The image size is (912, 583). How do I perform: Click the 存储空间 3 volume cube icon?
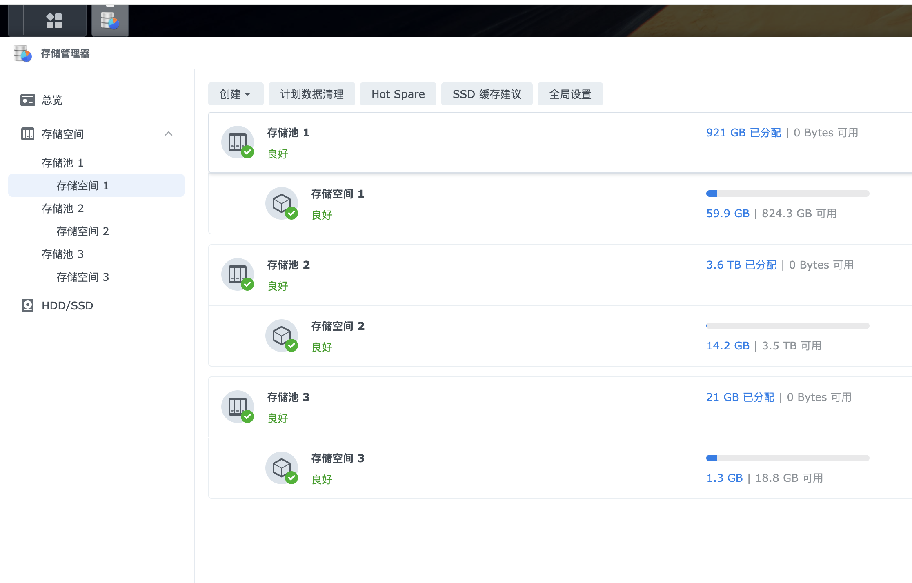click(282, 468)
